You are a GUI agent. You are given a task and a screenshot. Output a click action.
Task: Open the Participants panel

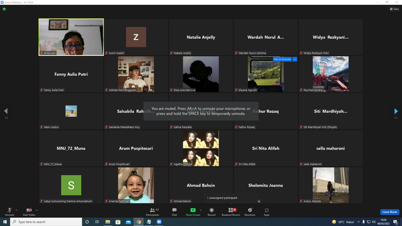153,212
